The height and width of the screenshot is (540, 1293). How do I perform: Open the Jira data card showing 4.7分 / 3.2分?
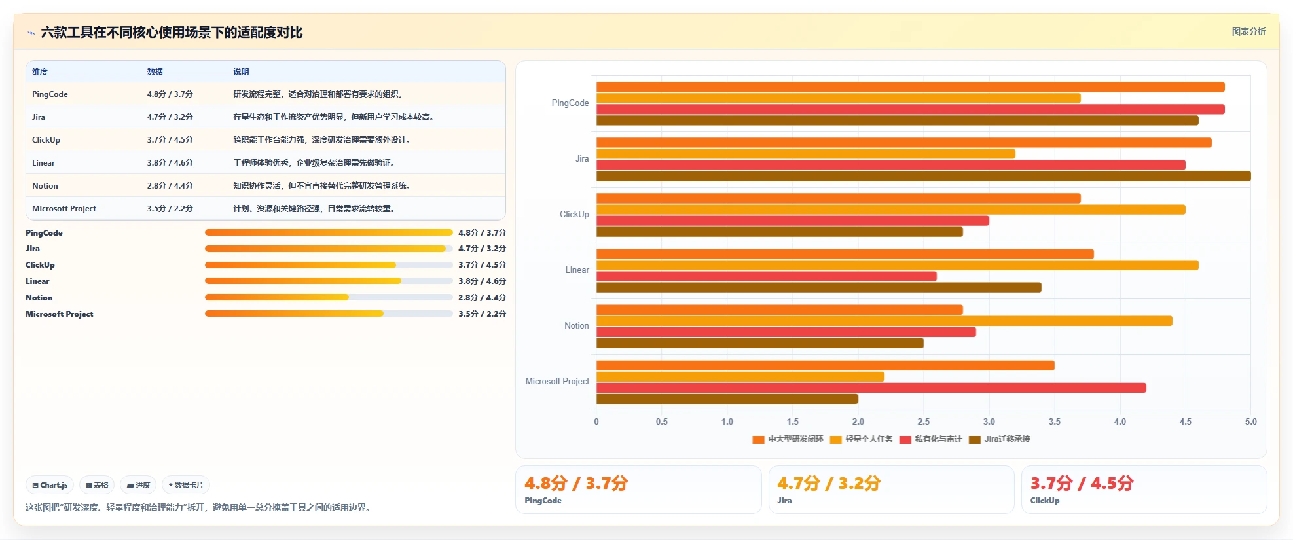coord(891,490)
